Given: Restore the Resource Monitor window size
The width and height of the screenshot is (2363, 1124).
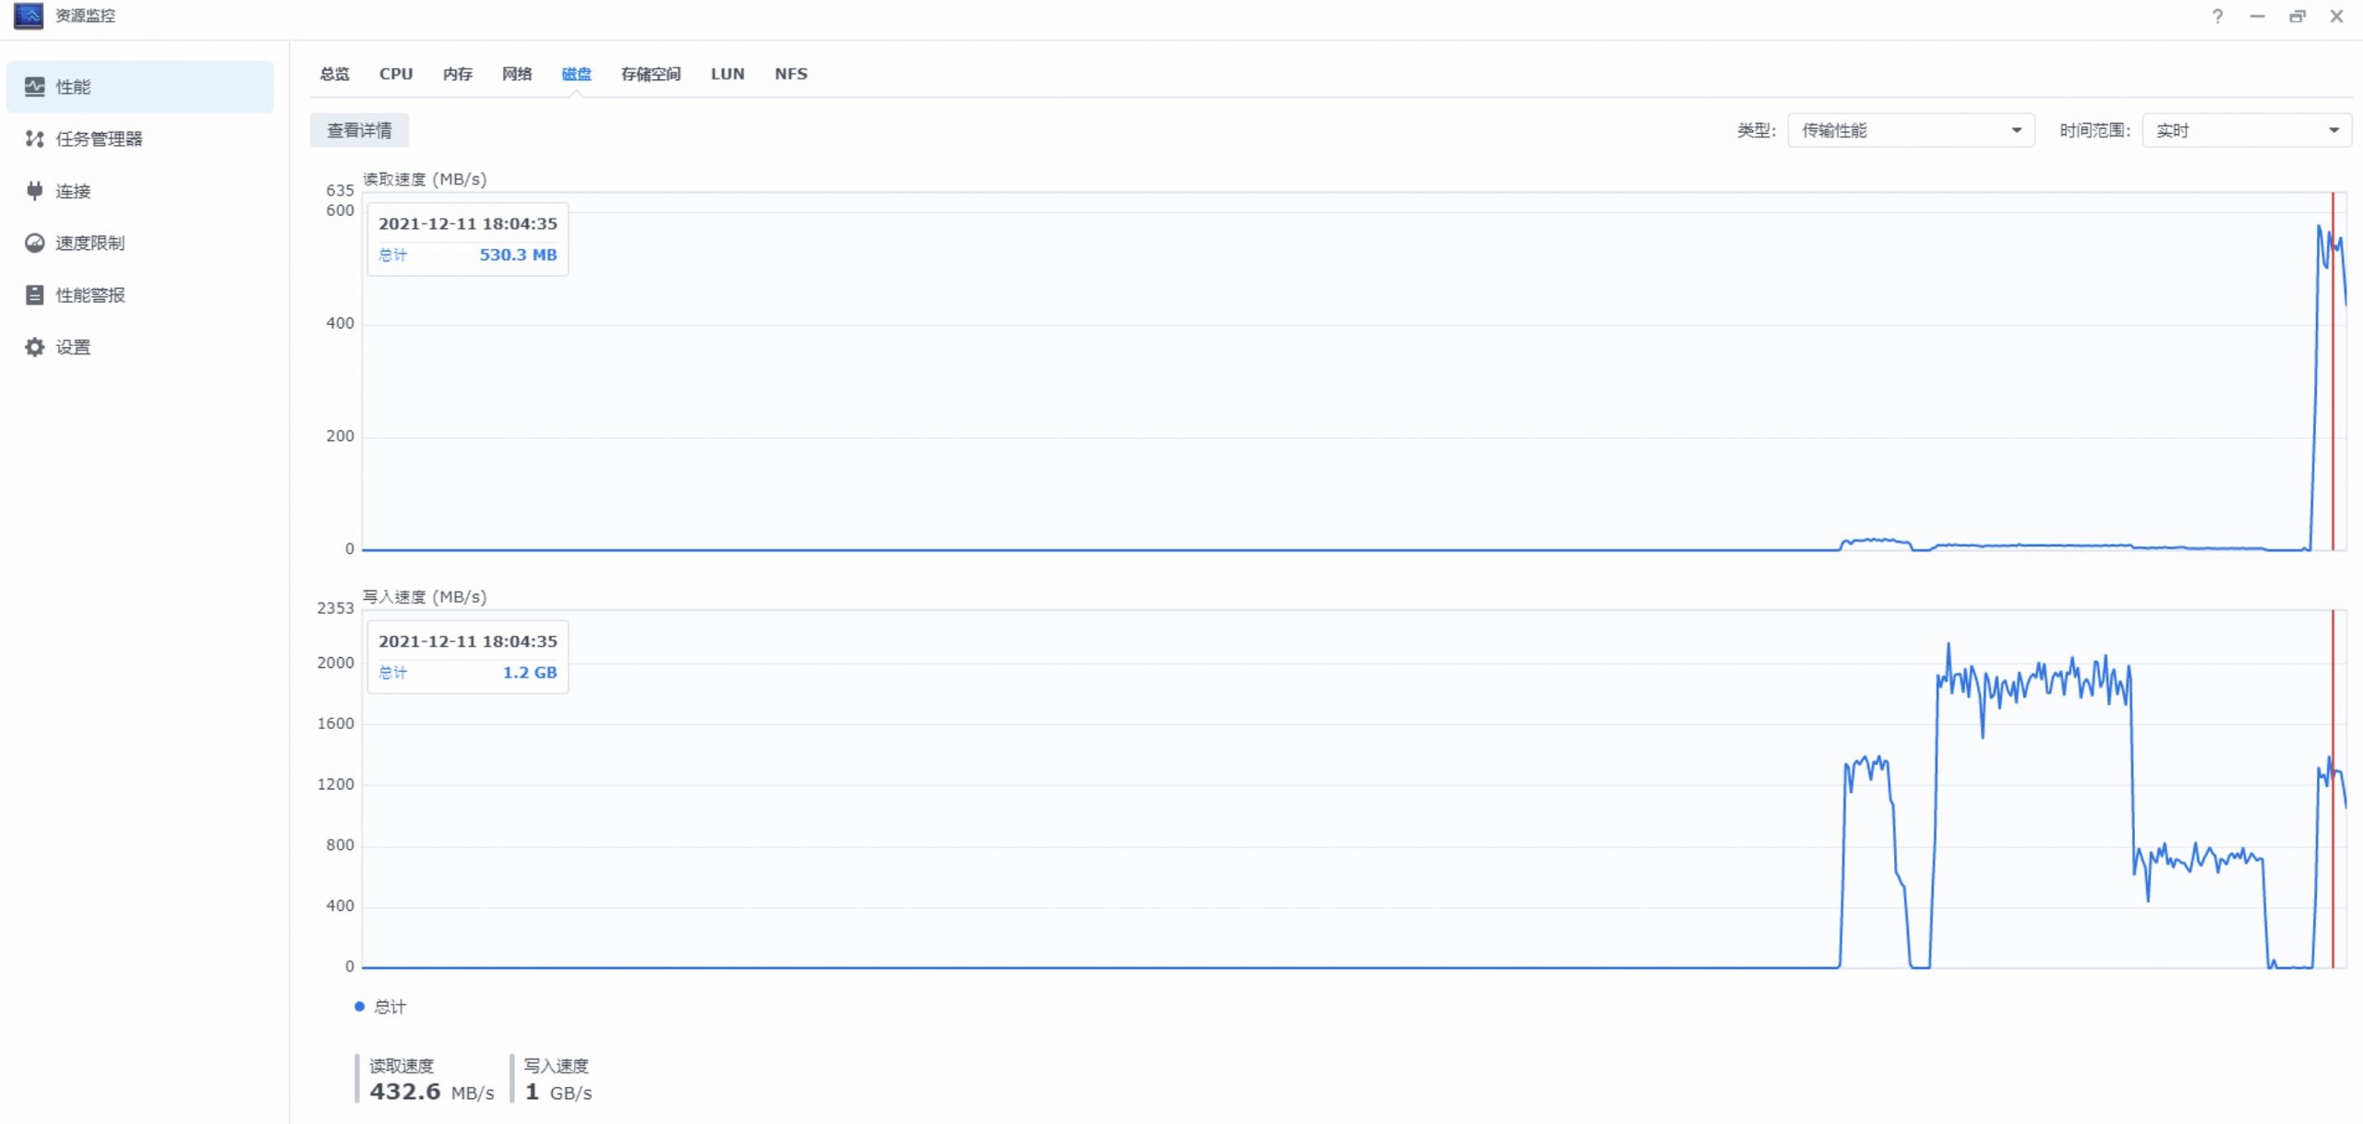Looking at the screenshot, I should tap(2297, 17).
